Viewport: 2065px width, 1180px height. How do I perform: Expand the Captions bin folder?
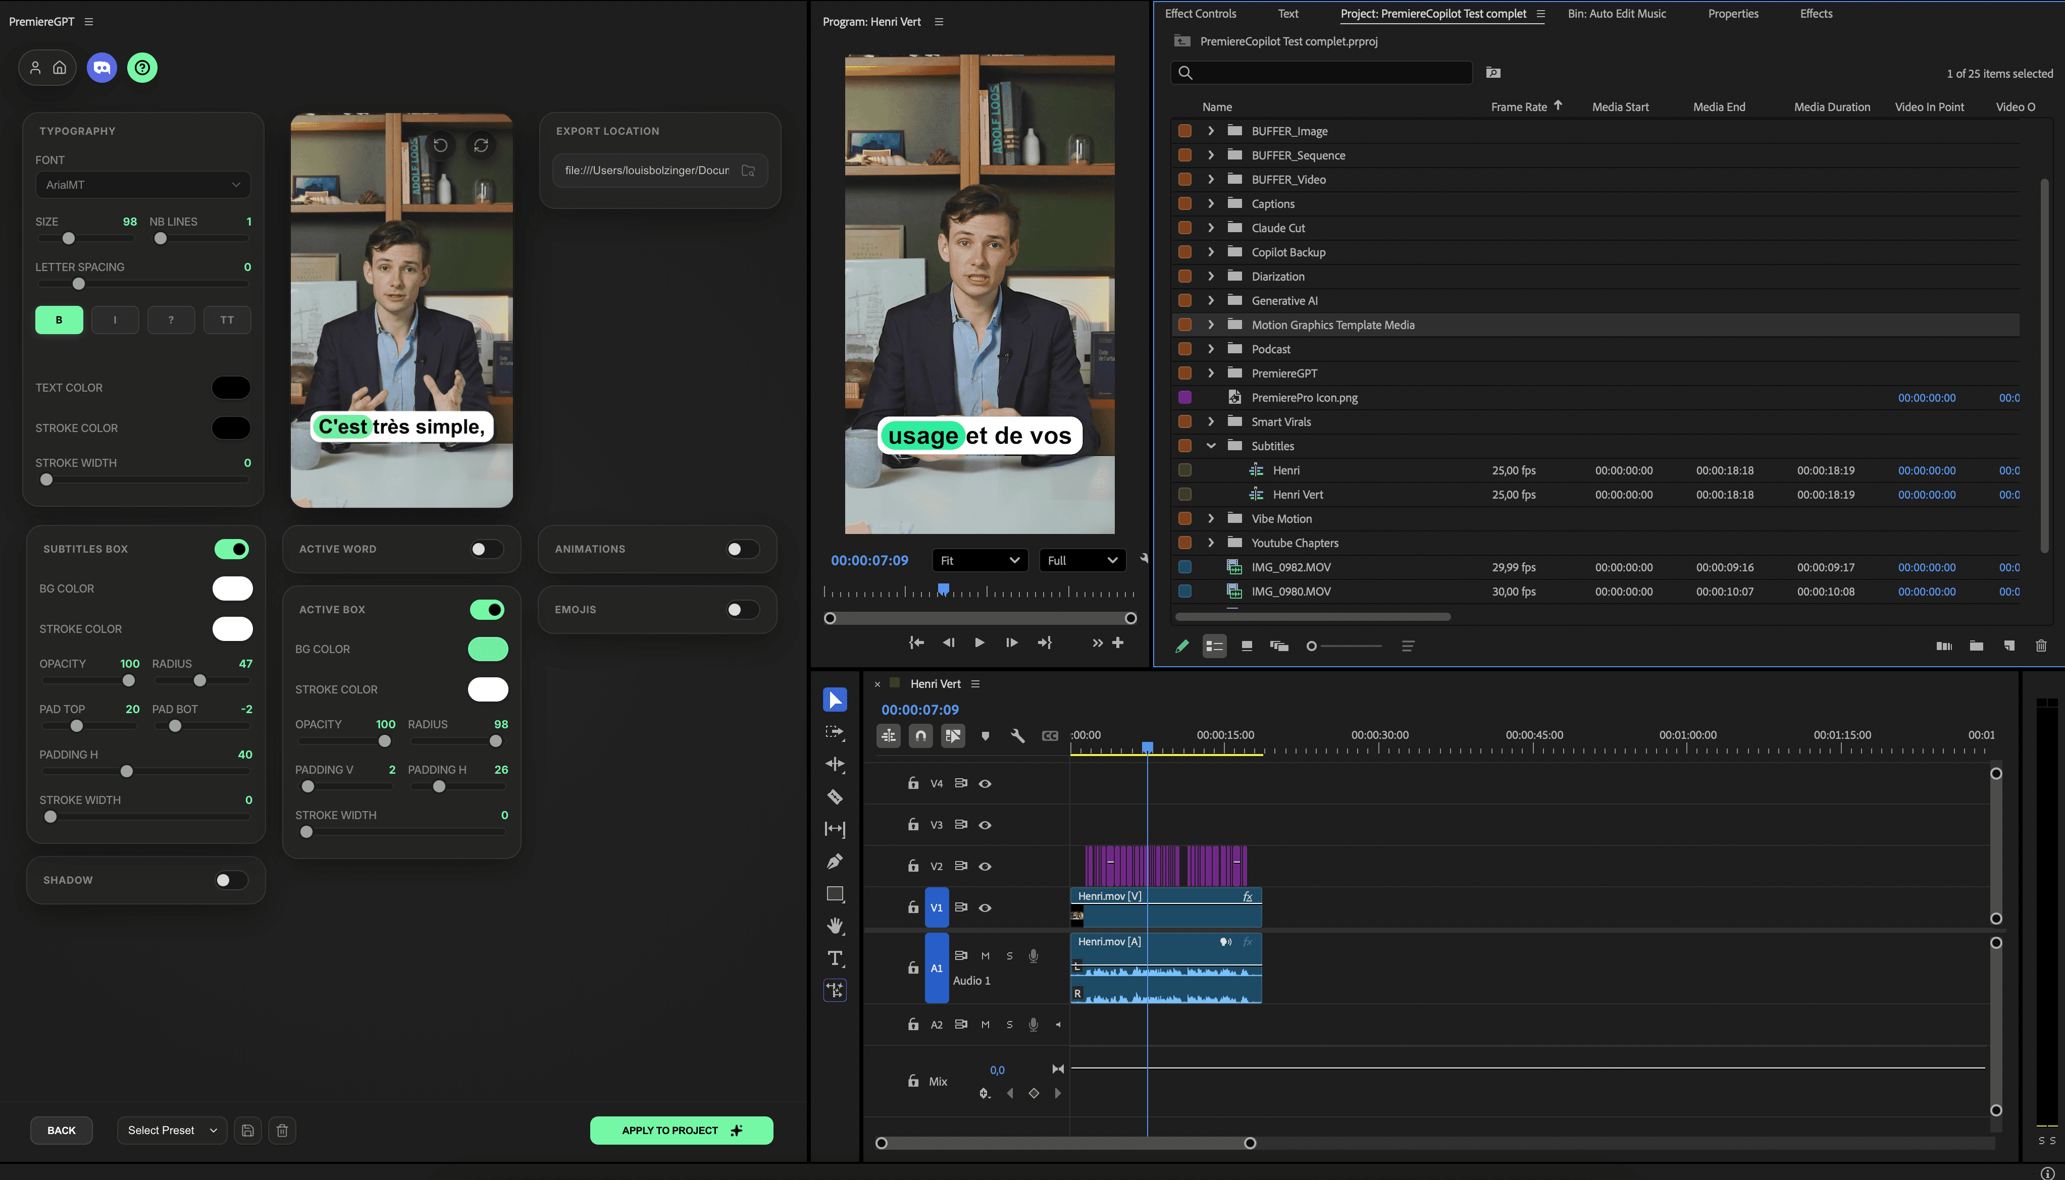pyautogui.click(x=1210, y=203)
